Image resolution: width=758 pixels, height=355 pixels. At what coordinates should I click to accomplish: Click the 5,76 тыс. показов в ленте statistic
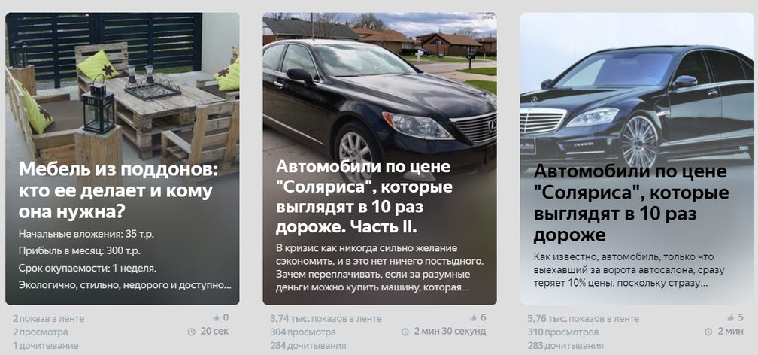(x=583, y=319)
